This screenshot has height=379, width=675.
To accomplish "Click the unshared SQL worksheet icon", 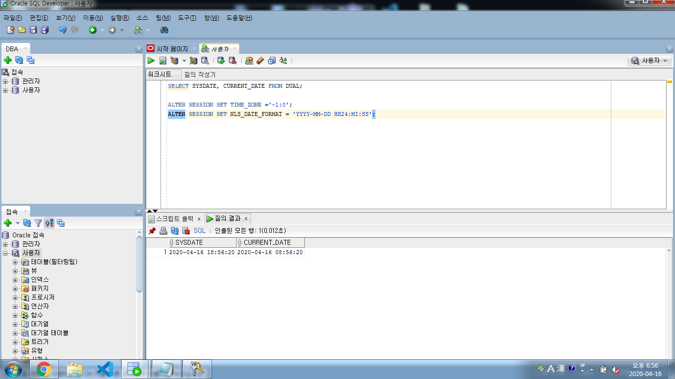I will coord(249,61).
